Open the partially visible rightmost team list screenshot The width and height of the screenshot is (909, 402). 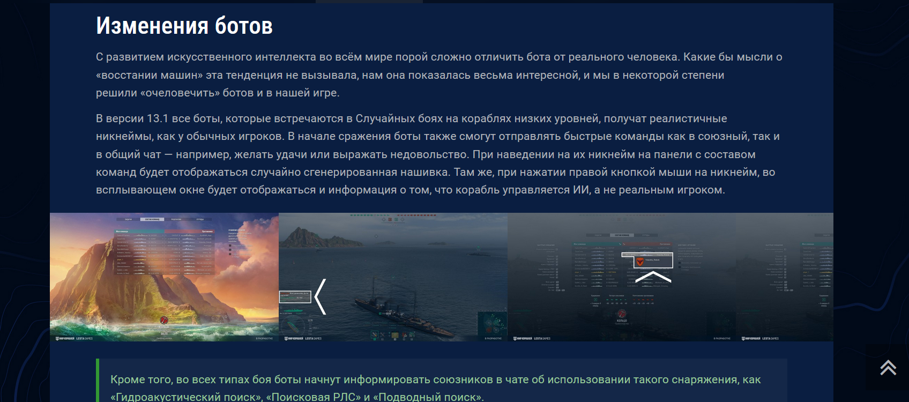(785, 277)
